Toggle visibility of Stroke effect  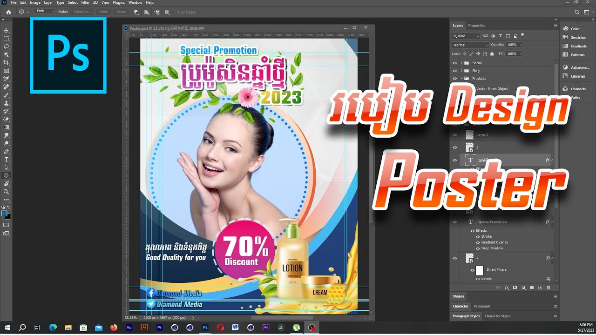(478, 236)
